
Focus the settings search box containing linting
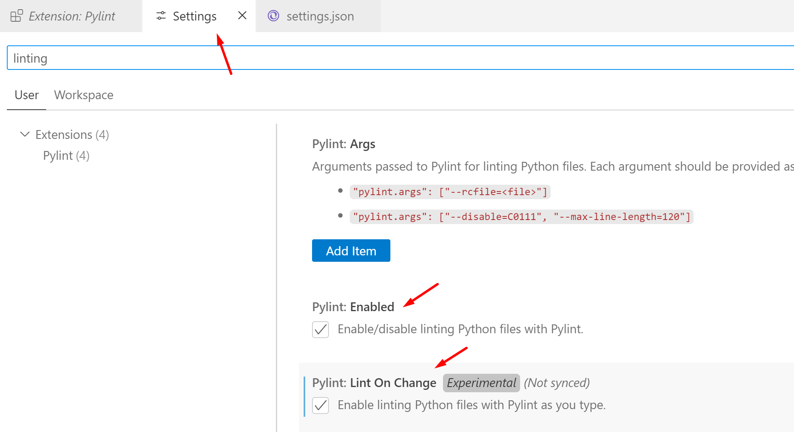click(x=361, y=58)
